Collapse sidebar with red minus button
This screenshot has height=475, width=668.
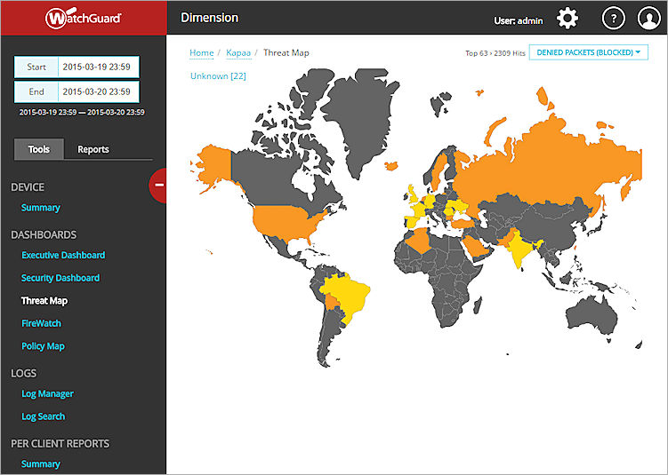click(x=159, y=185)
